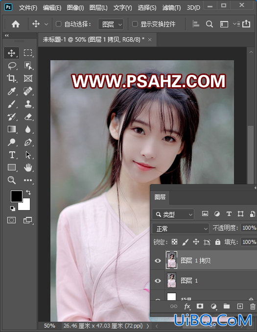This screenshot has height=332, width=257.
Task: Open the 滤镜(T) menu
Action: (x=171, y=8)
